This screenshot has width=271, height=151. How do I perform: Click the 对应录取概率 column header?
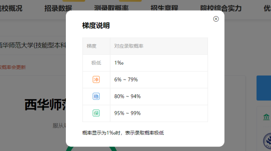click(131, 46)
